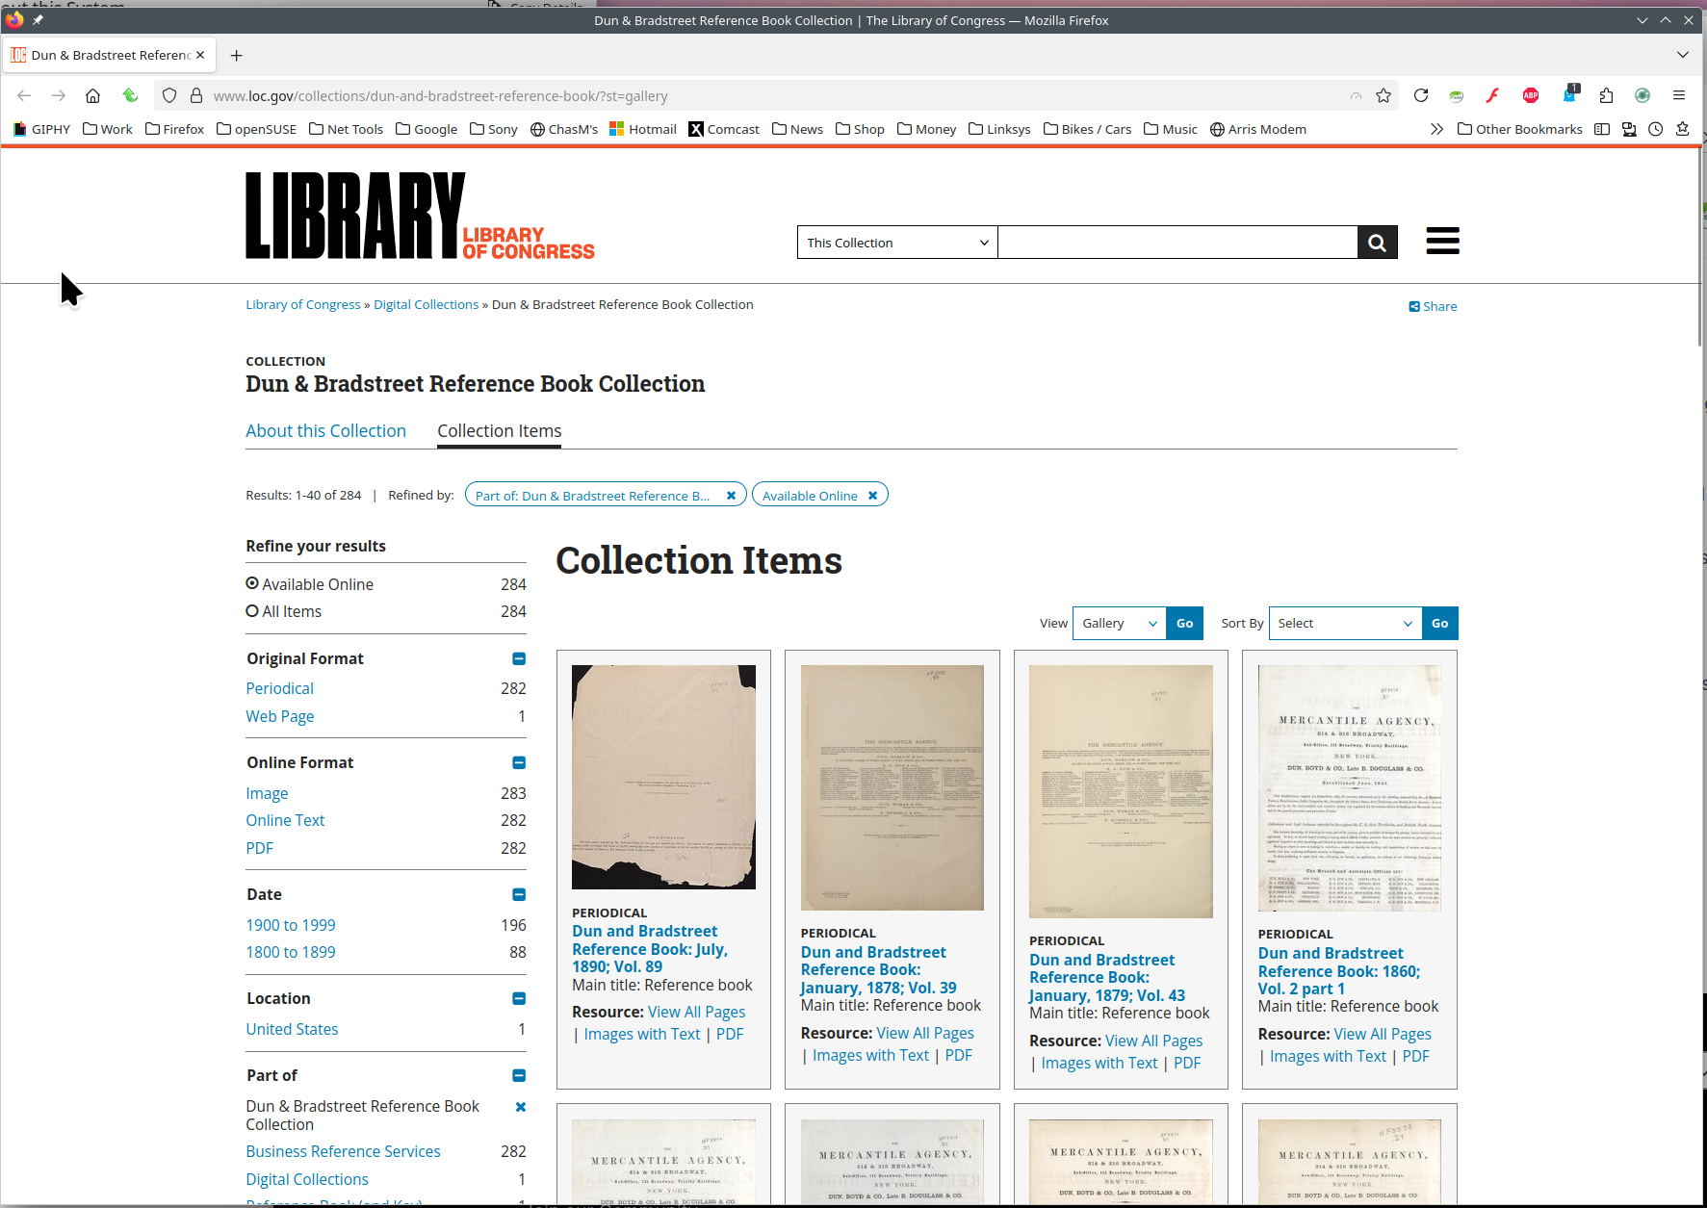This screenshot has width=1707, height=1208.
Task: Open the Work bookmarks folder
Action: point(108,129)
